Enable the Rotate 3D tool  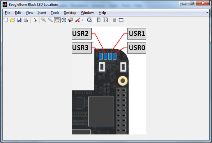(x=64, y=20)
